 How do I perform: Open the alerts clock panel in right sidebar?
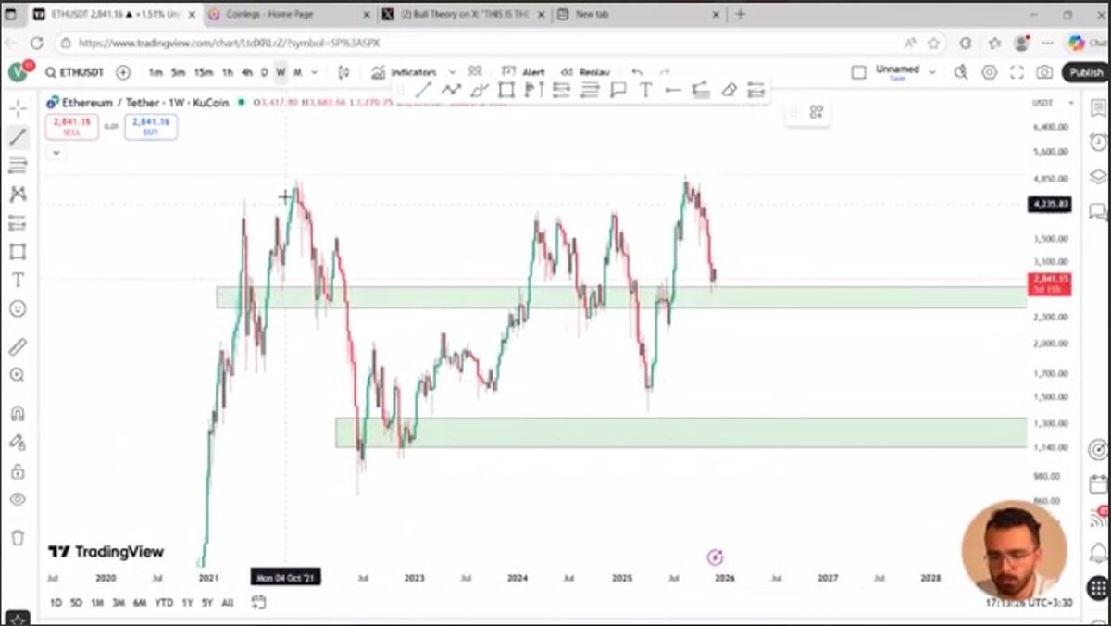[x=1098, y=142]
